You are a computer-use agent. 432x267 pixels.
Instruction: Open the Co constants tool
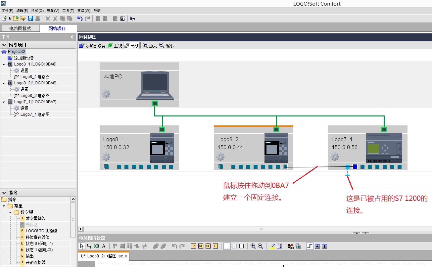pos(193,246)
